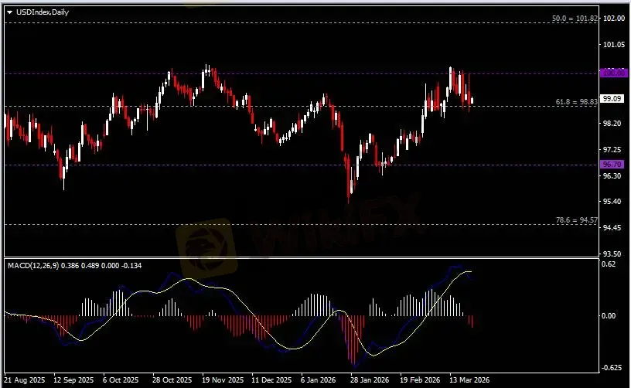Click the 97.25 value on price axis

click(x=612, y=149)
